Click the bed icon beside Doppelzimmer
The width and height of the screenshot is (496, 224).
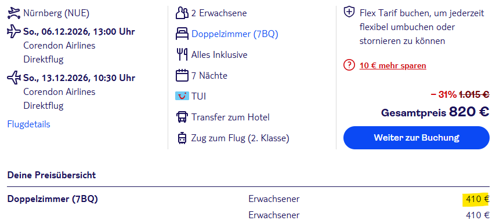coord(182,34)
